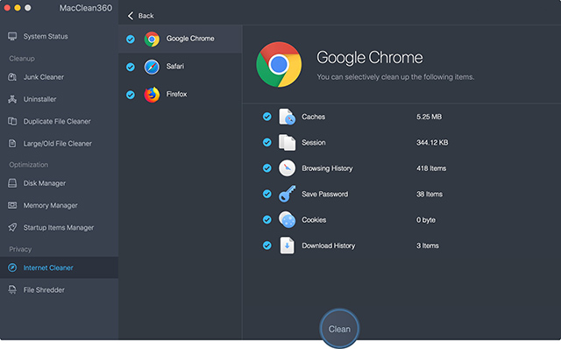Click the Google Chrome heading title

coord(370,58)
